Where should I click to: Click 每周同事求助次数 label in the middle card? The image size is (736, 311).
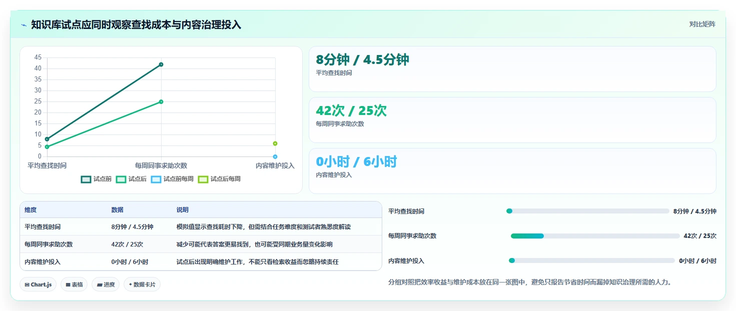tap(340, 124)
